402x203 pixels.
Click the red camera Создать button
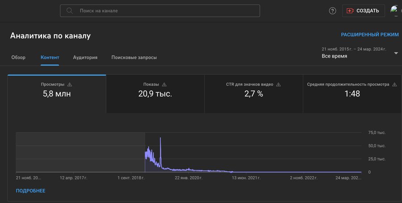[x=363, y=11]
